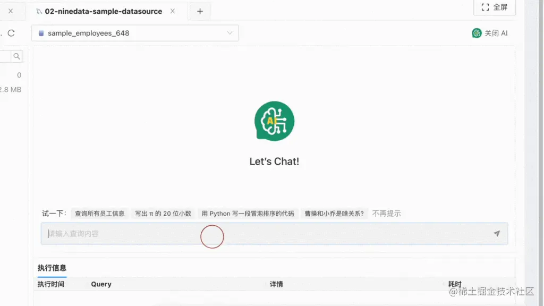Click the send query paper plane icon

coord(497,233)
